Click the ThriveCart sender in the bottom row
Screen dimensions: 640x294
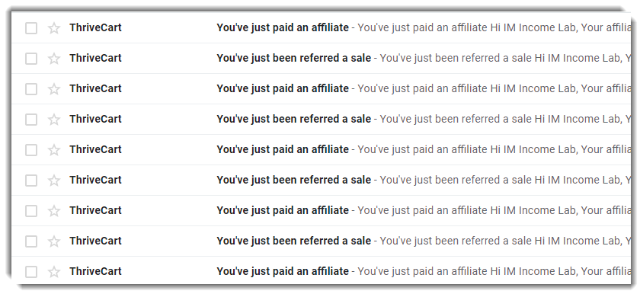coord(95,271)
